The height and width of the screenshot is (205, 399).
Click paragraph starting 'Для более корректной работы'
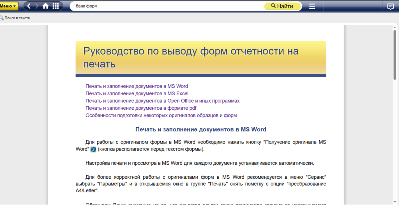201,184
